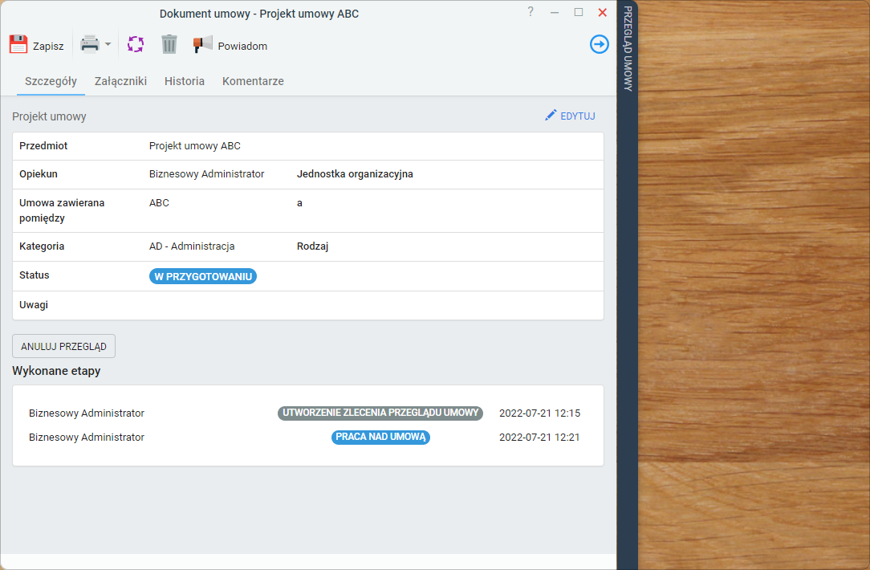The height and width of the screenshot is (570, 870).
Task: Click the Umowa zawierana pomiędzy label
Action: pyautogui.click(x=62, y=210)
